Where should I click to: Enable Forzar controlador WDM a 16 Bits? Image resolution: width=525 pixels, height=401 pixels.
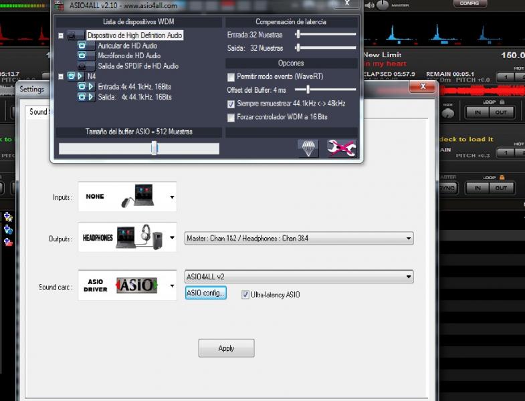[x=231, y=118]
